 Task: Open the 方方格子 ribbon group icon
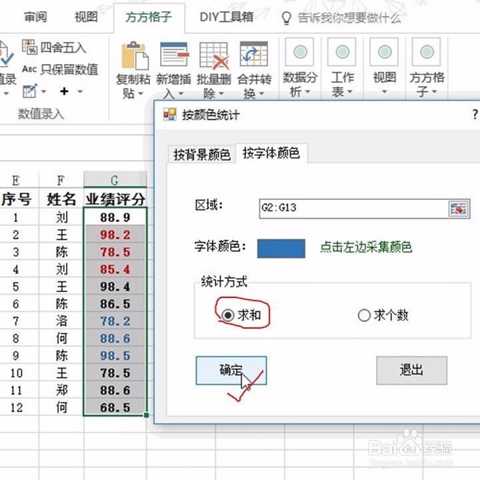(426, 52)
